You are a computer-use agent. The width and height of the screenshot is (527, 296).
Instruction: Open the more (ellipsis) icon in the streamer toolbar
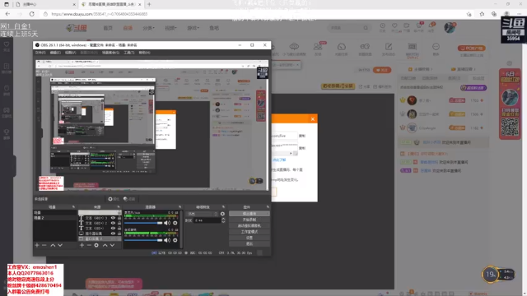pos(436,47)
